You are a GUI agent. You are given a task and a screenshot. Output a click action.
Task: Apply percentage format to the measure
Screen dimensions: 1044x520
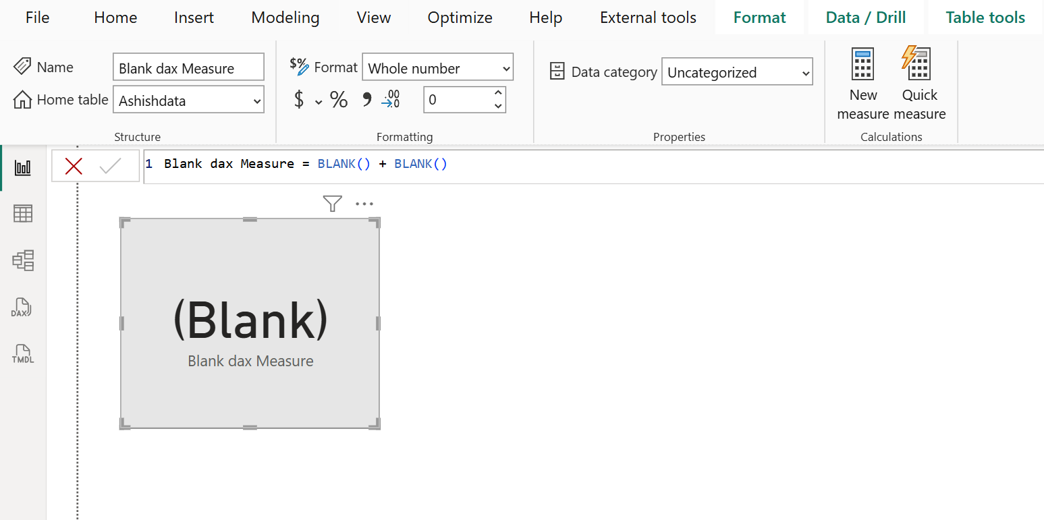(x=338, y=99)
